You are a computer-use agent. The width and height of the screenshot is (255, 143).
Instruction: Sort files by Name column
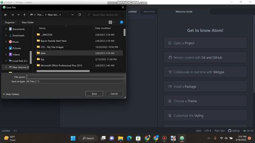(42, 28)
